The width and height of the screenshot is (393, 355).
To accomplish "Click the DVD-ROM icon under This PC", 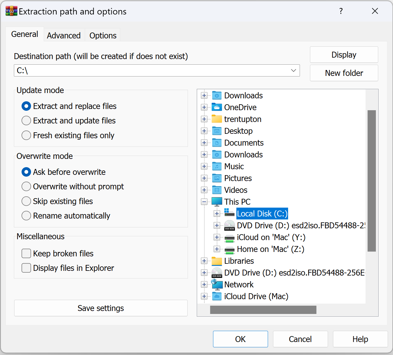I will click(x=229, y=225).
